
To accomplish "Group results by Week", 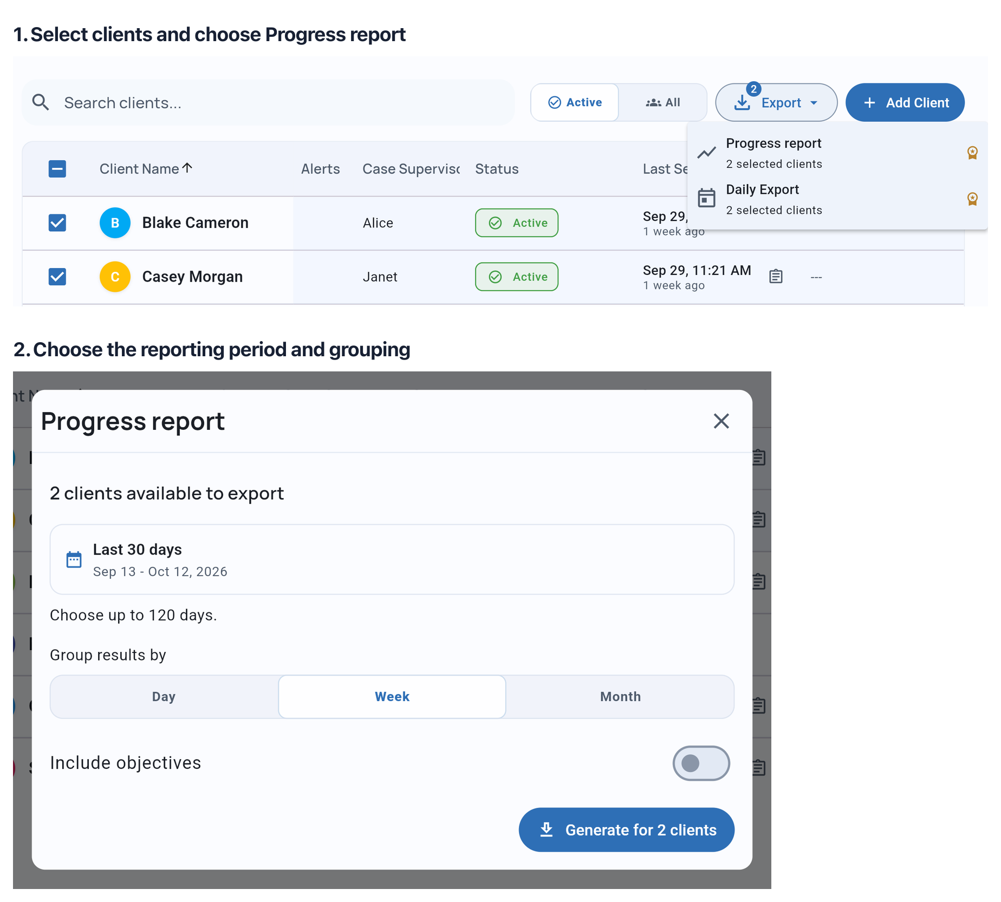I will pos(392,697).
